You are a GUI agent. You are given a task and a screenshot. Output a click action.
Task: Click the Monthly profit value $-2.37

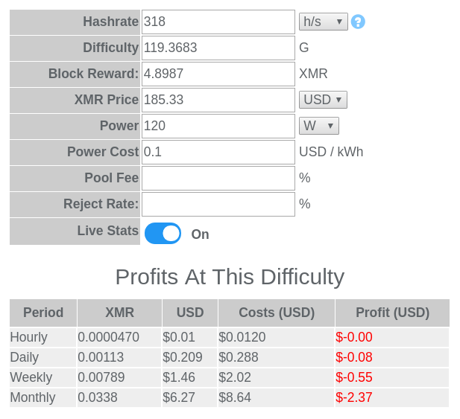[x=354, y=397]
